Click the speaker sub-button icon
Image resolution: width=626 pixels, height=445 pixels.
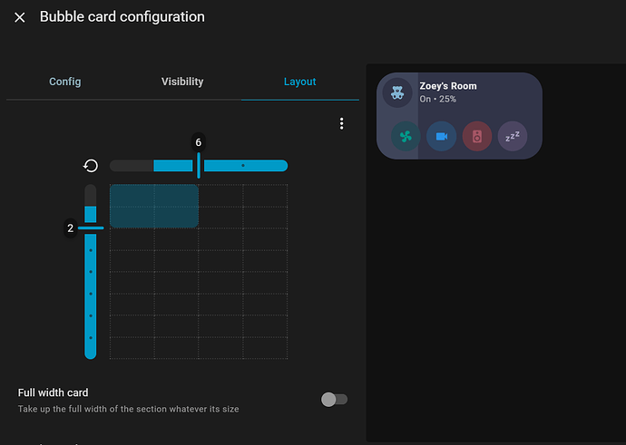[x=477, y=137]
